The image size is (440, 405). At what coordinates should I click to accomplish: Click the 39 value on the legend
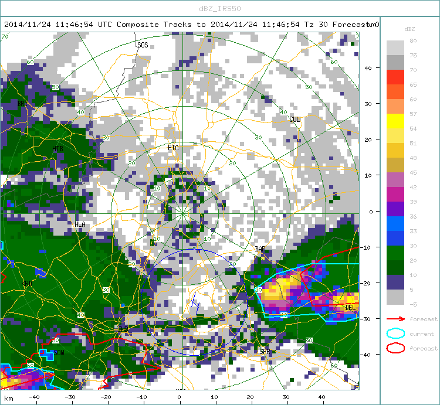coord(413,202)
